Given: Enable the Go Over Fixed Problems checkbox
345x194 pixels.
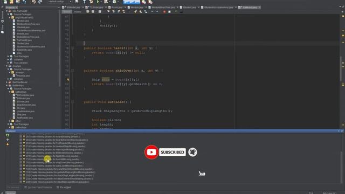Looking at the screenshot, I should coord(25,188).
